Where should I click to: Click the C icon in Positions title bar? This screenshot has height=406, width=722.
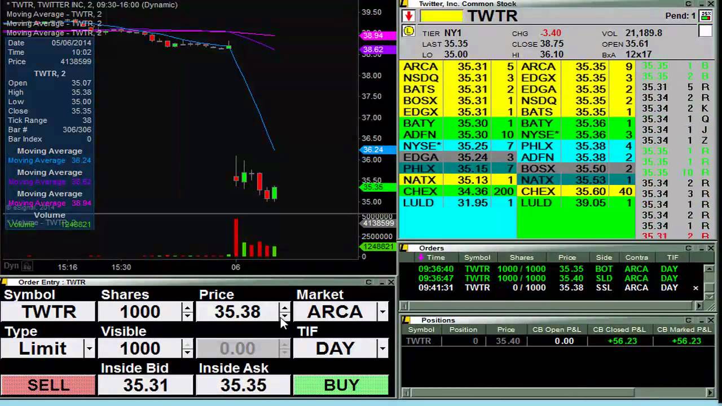coord(689,320)
